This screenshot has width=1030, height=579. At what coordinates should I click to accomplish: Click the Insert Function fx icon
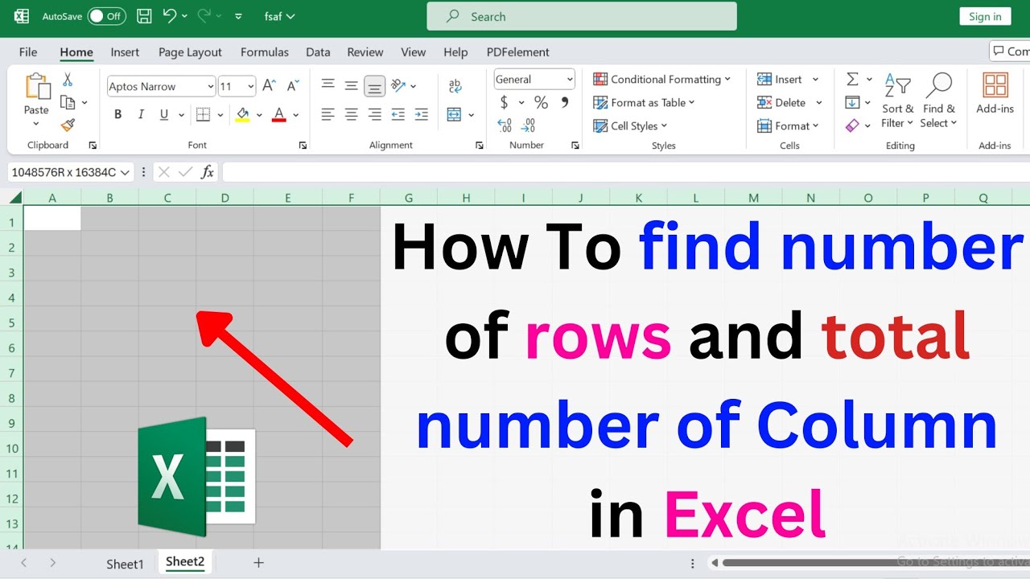click(208, 171)
